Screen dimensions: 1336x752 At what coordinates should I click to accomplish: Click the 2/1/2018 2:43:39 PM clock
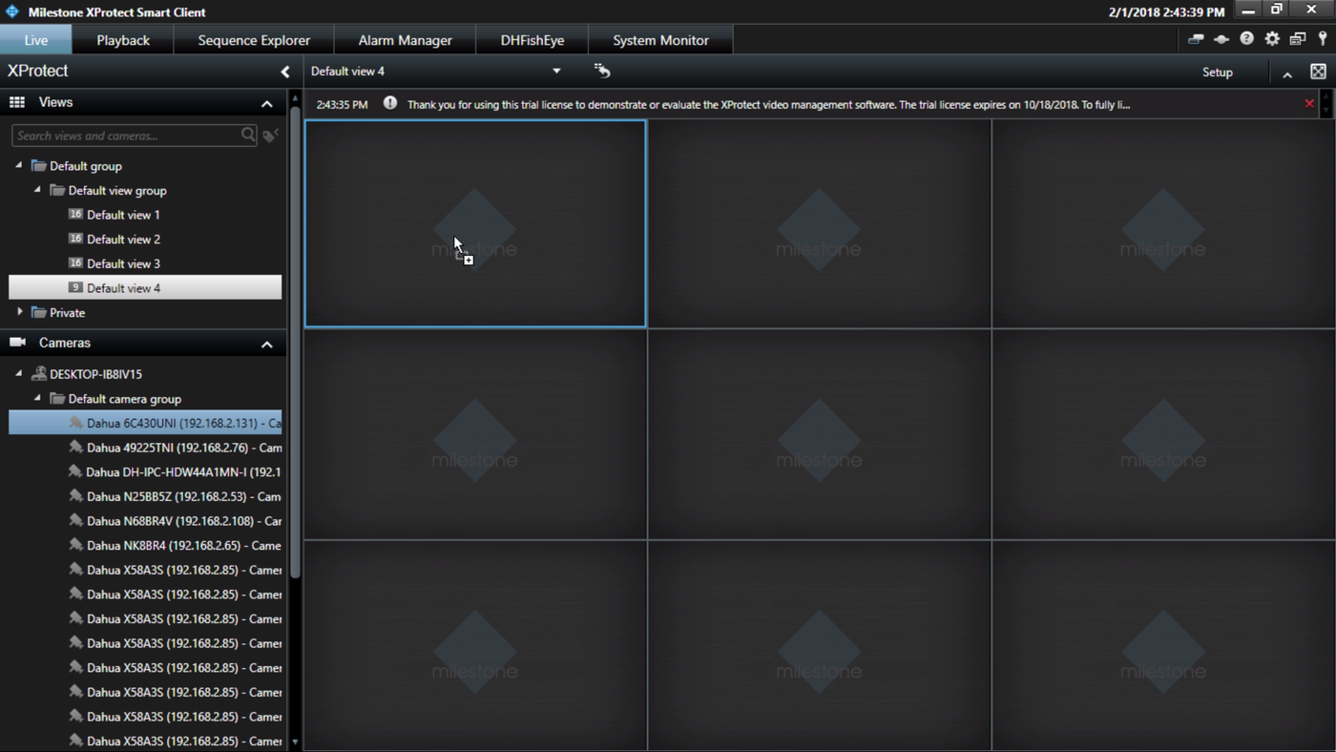(1166, 12)
